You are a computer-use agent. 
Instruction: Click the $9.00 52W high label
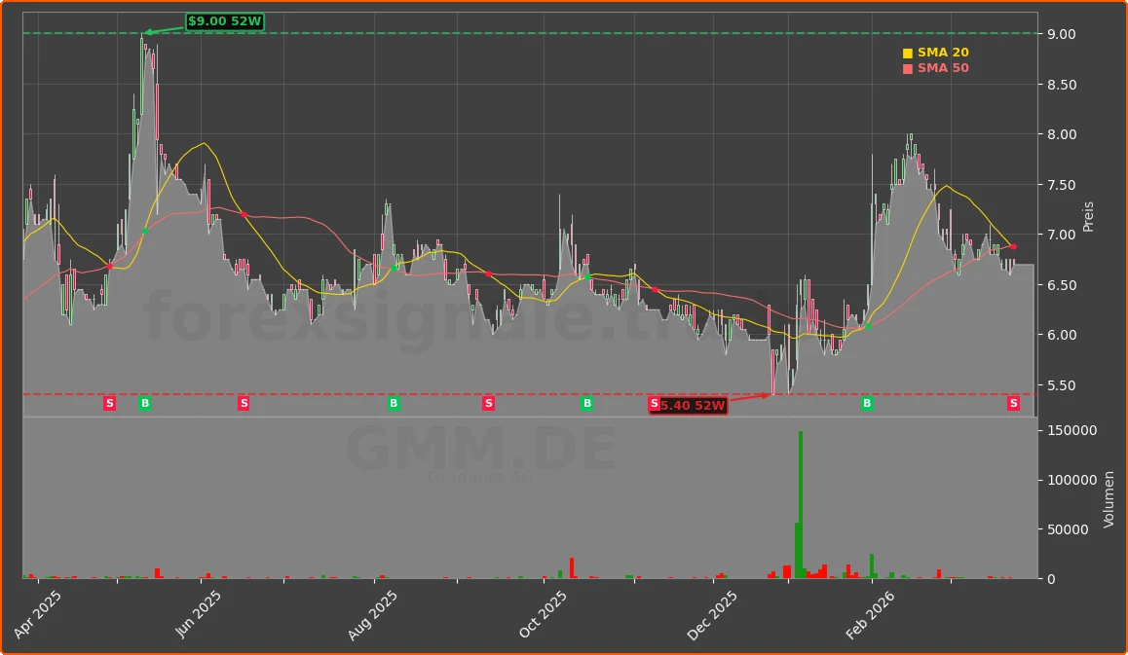tap(224, 21)
